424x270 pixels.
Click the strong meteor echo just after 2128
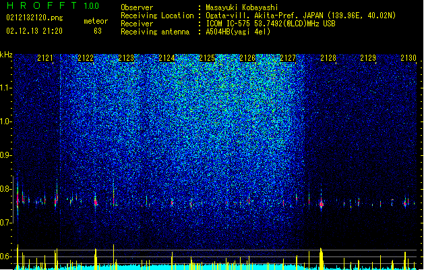322,204
